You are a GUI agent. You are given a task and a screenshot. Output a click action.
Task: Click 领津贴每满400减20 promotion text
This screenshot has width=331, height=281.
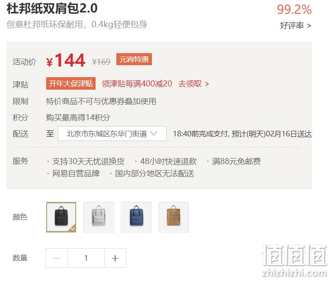[137, 84]
